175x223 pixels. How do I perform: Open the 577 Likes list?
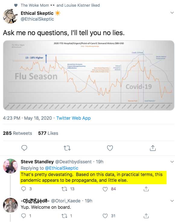48,133
